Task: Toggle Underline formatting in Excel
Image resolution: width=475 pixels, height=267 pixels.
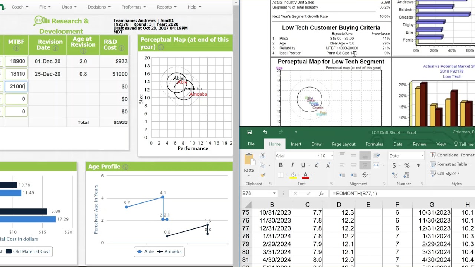Action: point(303,165)
